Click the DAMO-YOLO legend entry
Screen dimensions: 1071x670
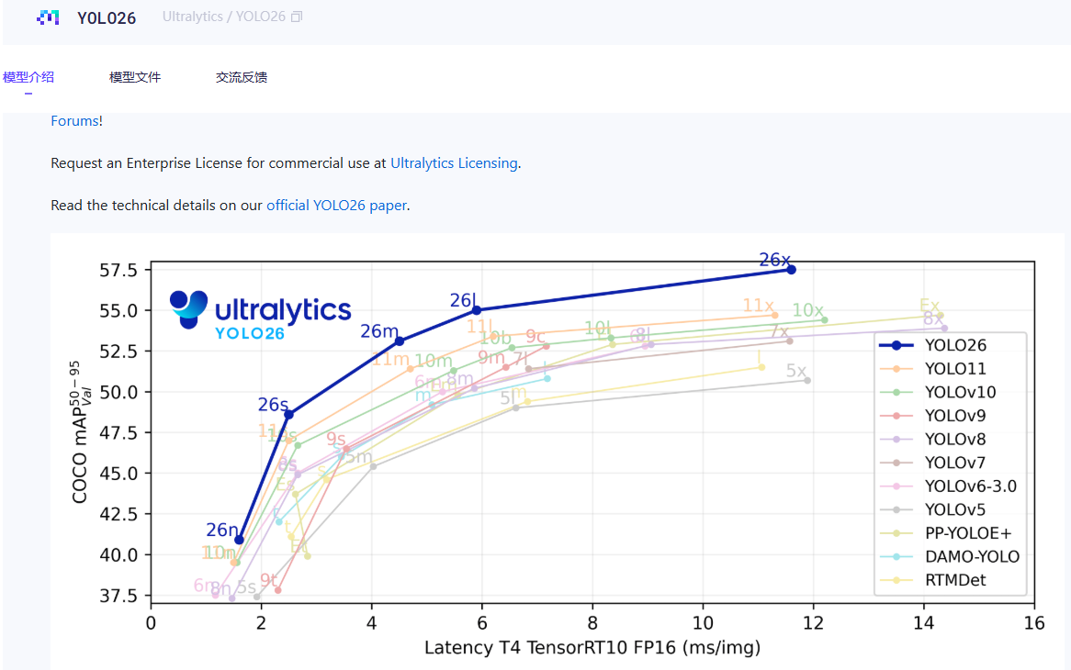950,557
